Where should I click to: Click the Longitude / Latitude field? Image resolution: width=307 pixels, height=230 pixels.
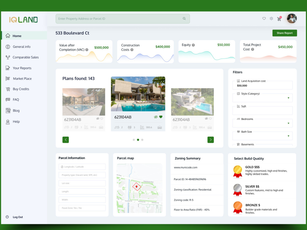(82, 167)
